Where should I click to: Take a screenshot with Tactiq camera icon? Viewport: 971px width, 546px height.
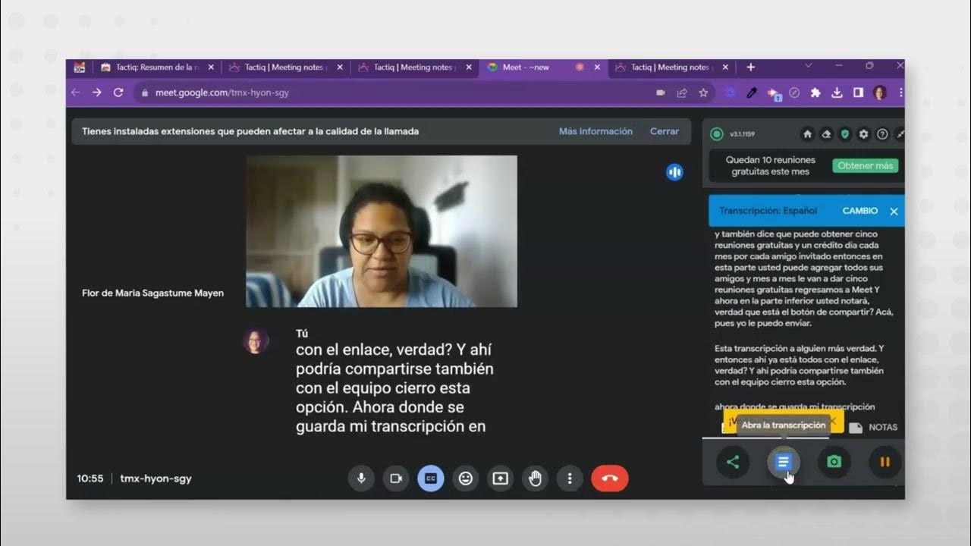(x=834, y=462)
